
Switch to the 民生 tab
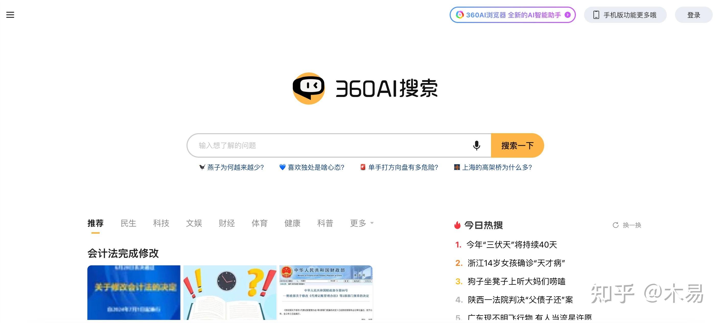click(128, 223)
